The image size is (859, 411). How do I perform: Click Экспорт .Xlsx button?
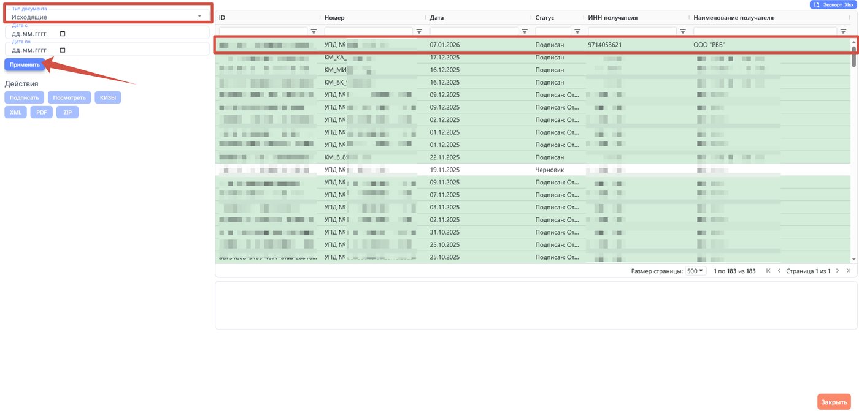(833, 4)
